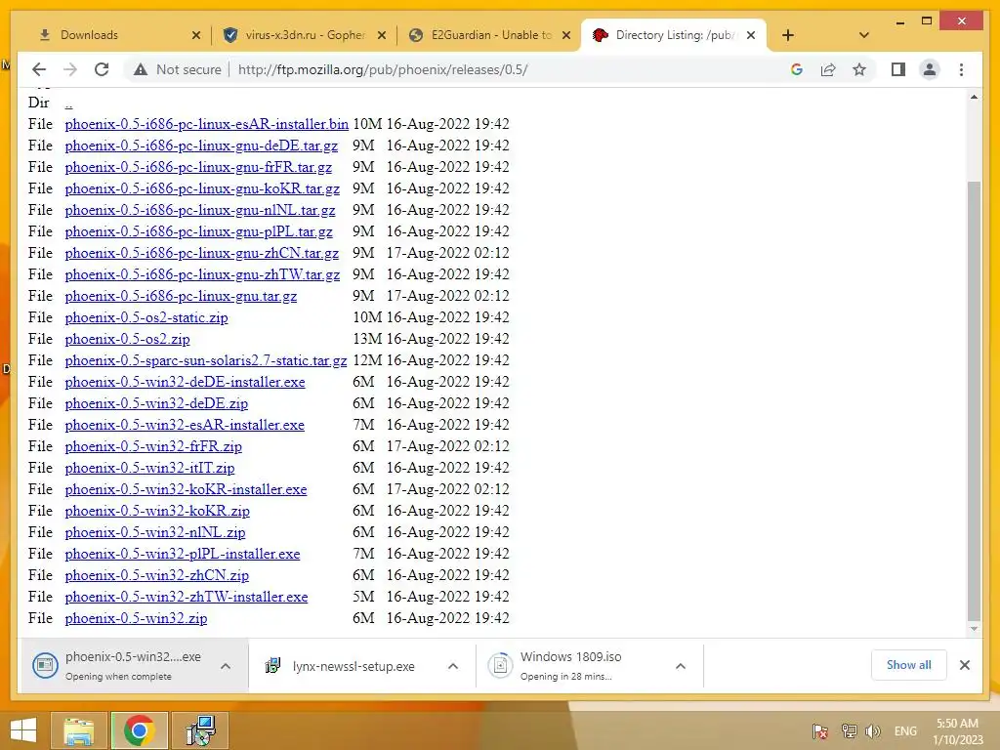The height and width of the screenshot is (750, 1000).
Task: Open the Google search icon in address bar
Action: [x=797, y=69]
